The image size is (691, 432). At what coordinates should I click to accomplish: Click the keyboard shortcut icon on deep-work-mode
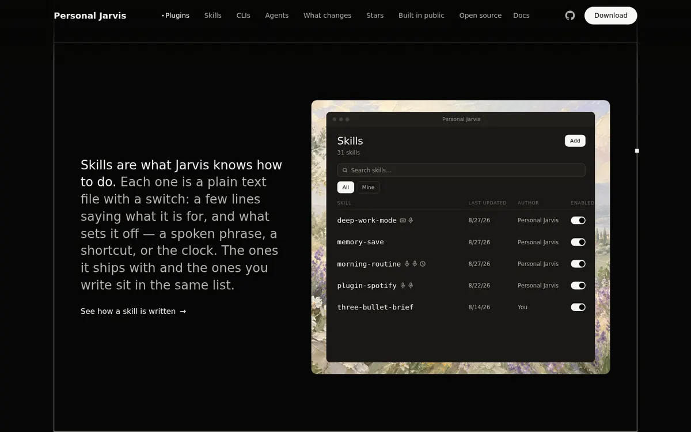403,221
